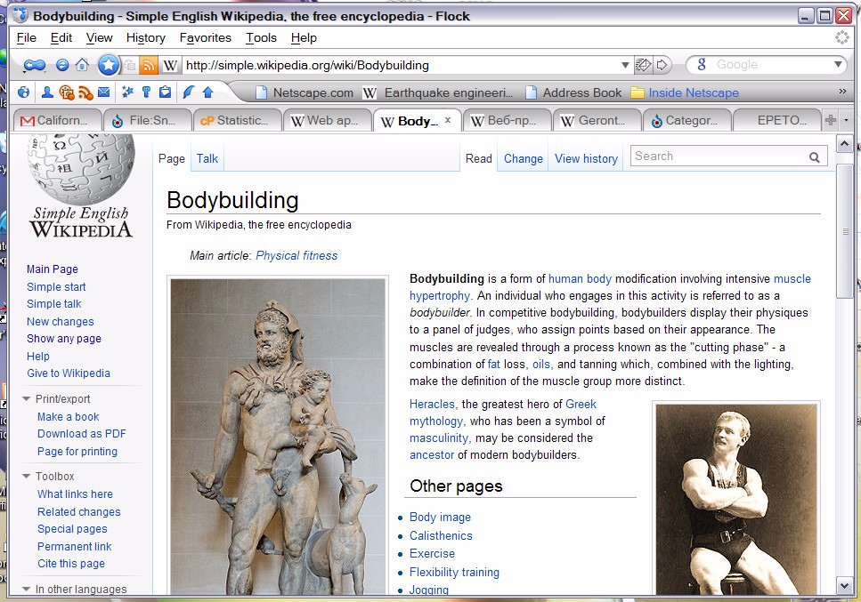Open the Media Bar icon
This screenshot has width=861, height=602.
67,92
